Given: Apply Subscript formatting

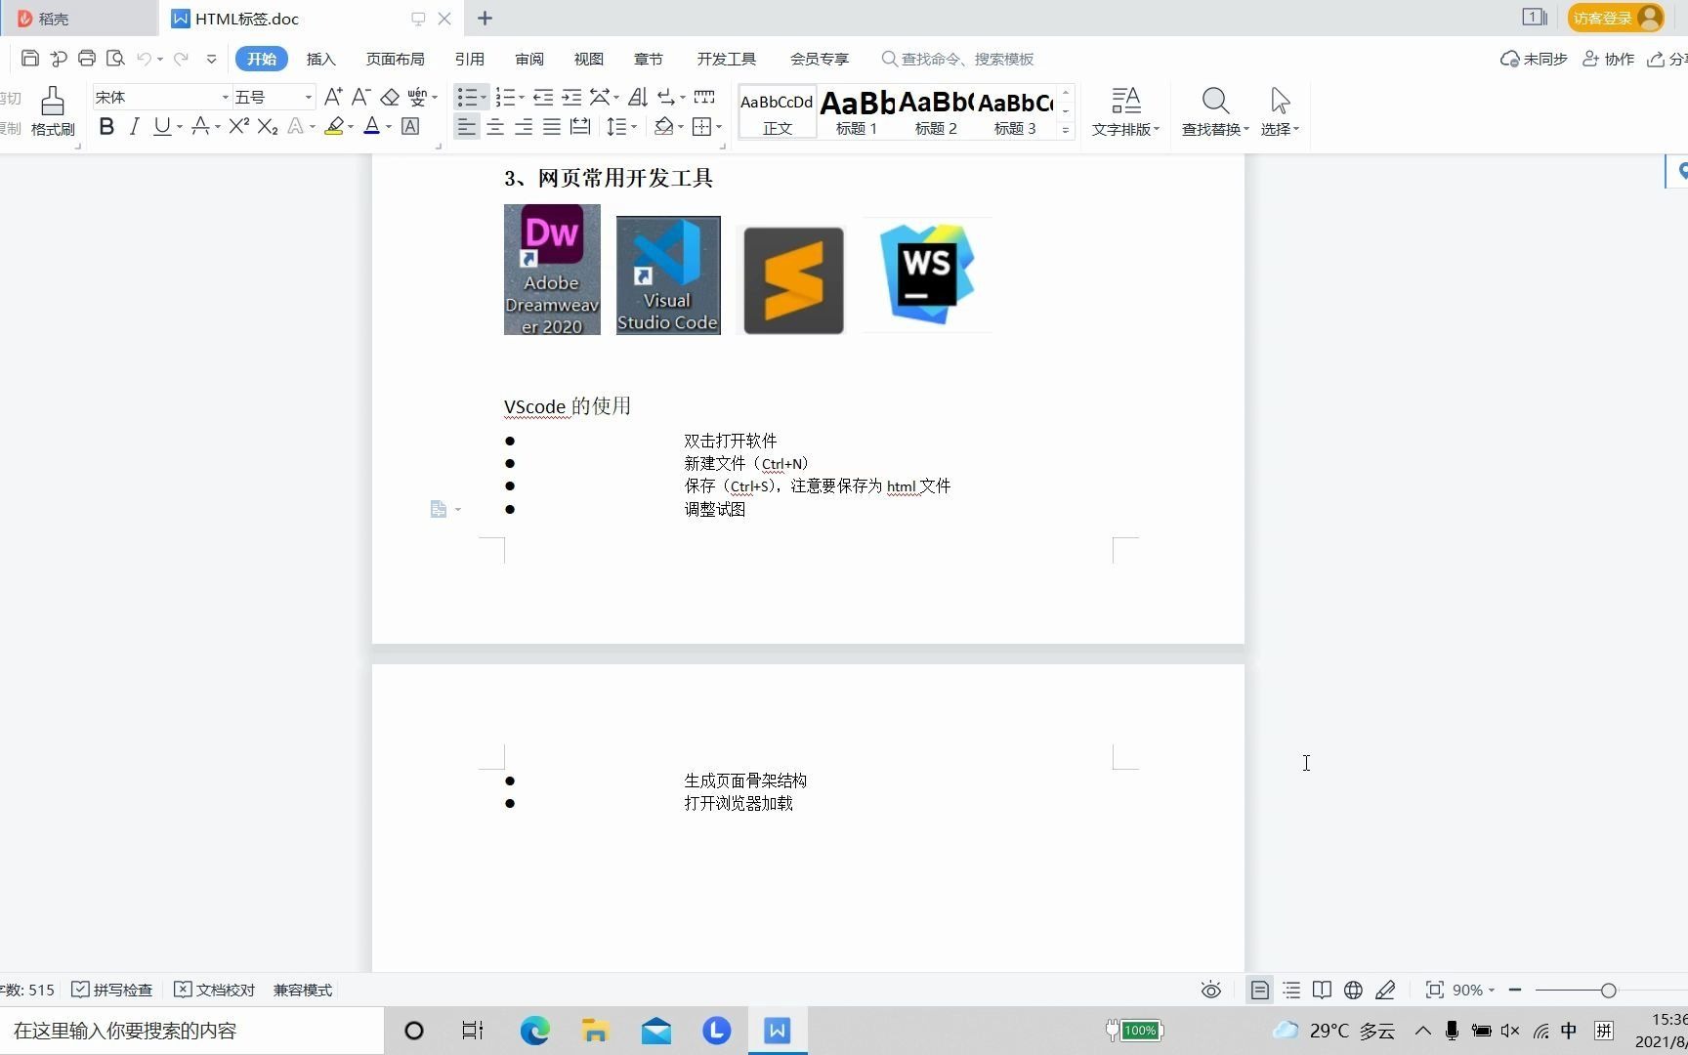Looking at the screenshot, I should (268, 126).
